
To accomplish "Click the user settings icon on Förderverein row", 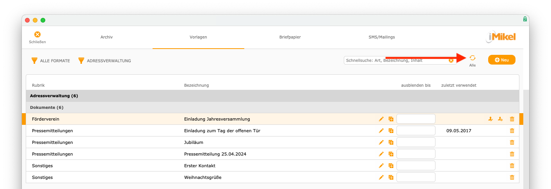I will click(x=500, y=119).
